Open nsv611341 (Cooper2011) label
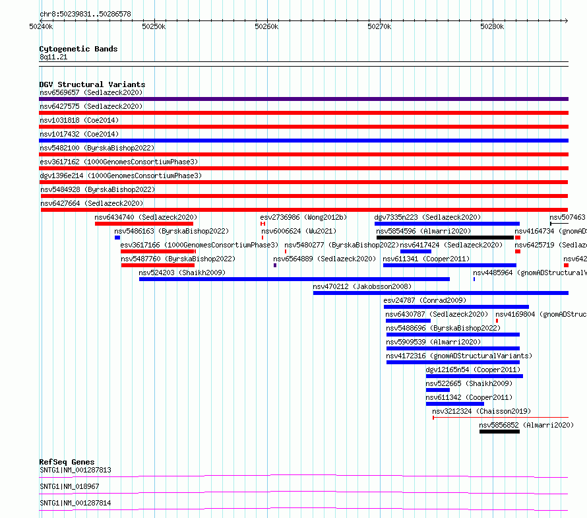Screen dimensions: 587x518 click(426, 259)
